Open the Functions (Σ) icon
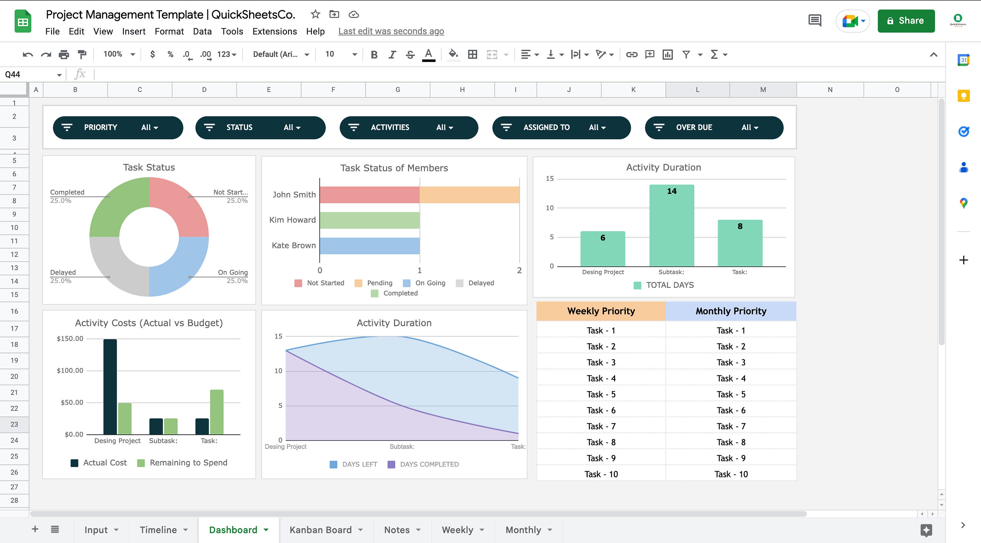981x543 pixels. coord(714,55)
